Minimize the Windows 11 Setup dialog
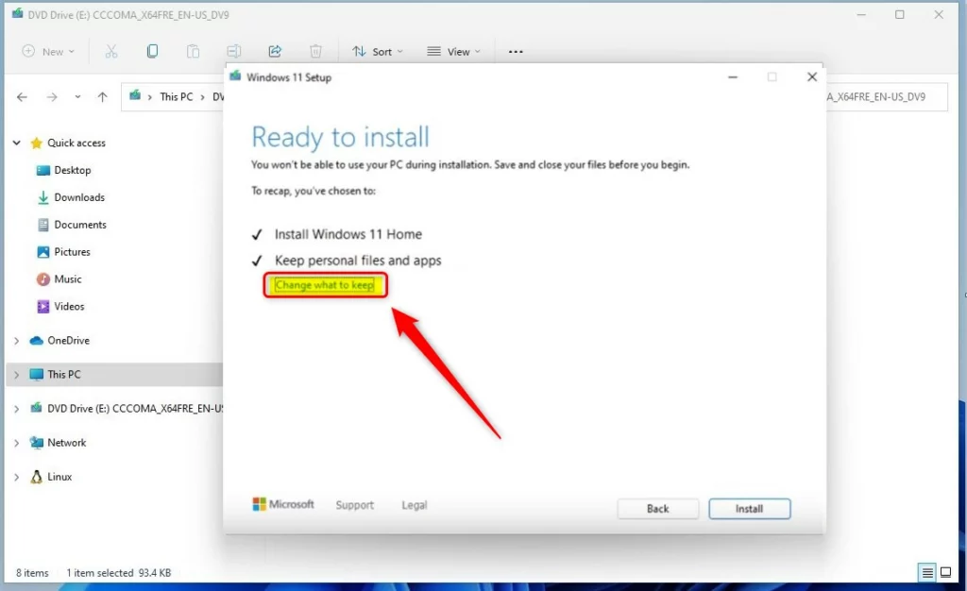Viewport: 967px width, 591px height. [733, 77]
